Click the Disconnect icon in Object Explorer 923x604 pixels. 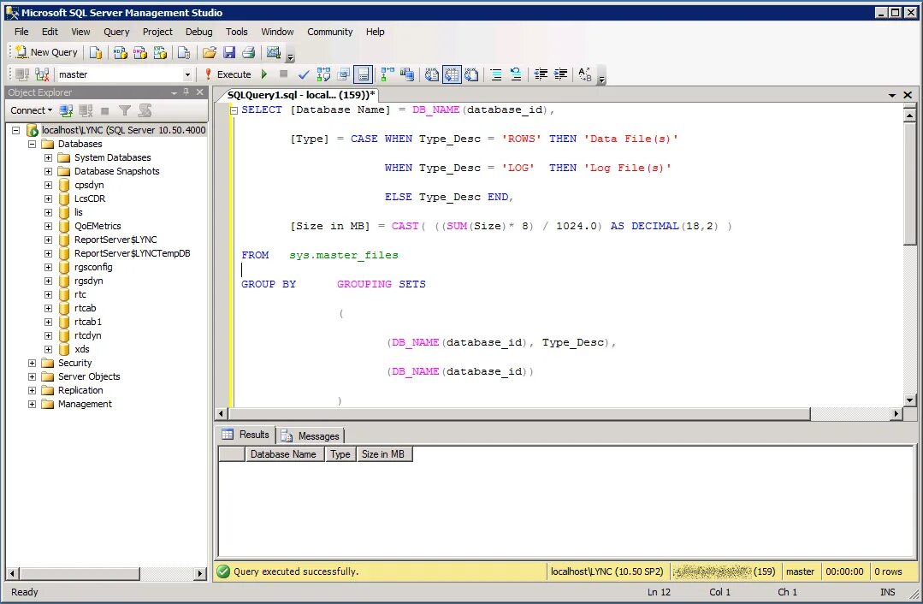click(x=86, y=110)
